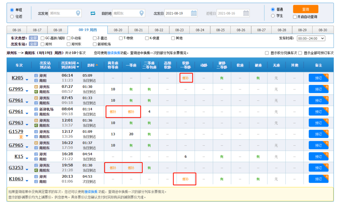Open the 发车时间 00:00--24:00 dropdown

point(311,38)
